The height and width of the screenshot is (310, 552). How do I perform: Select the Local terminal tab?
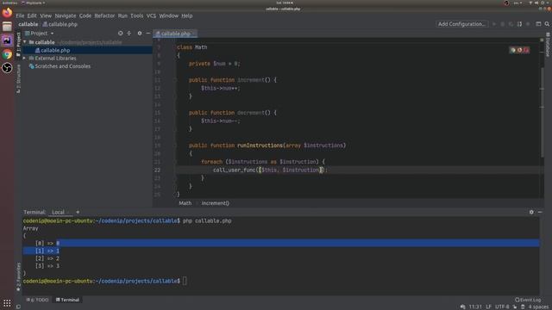point(59,212)
